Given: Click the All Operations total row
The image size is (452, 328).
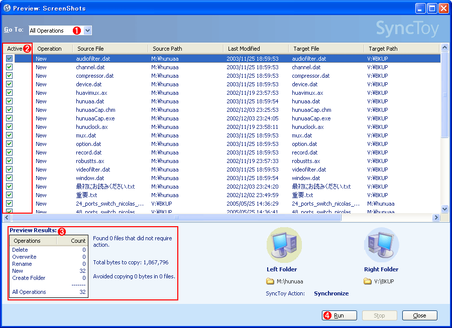Looking at the screenshot, I should click(x=49, y=292).
